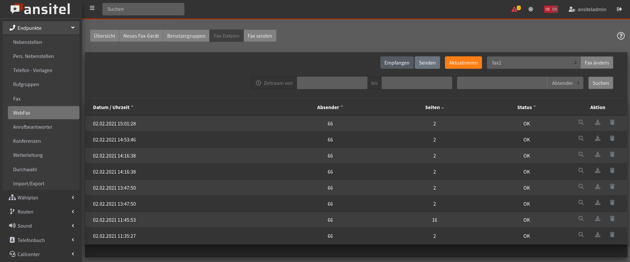Open the help question mark icon

(620, 36)
